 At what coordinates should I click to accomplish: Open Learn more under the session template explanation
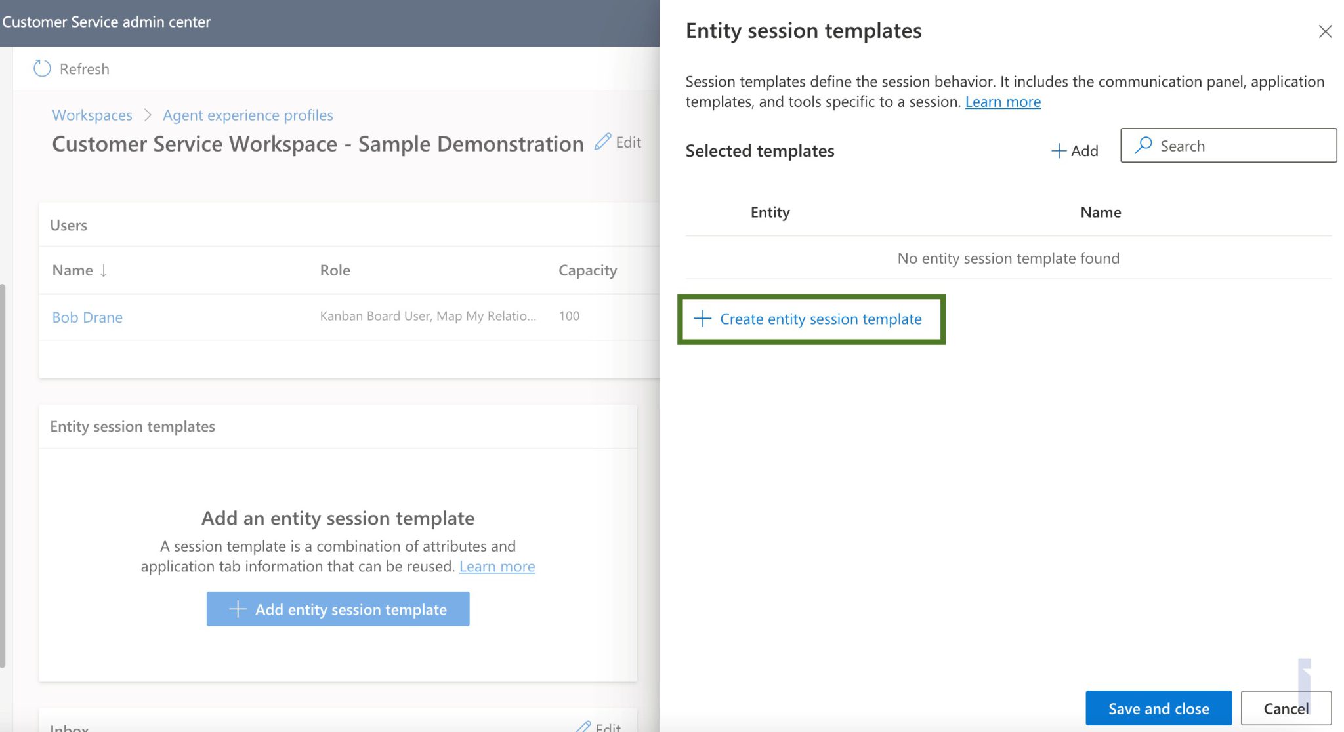coord(497,566)
